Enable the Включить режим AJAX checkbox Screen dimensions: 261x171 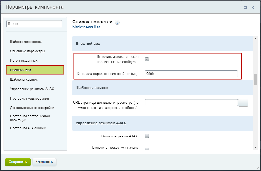147,136
